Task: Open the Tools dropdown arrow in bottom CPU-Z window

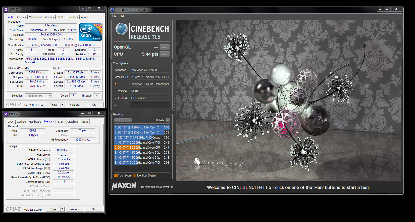Action: (x=63, y=209)
